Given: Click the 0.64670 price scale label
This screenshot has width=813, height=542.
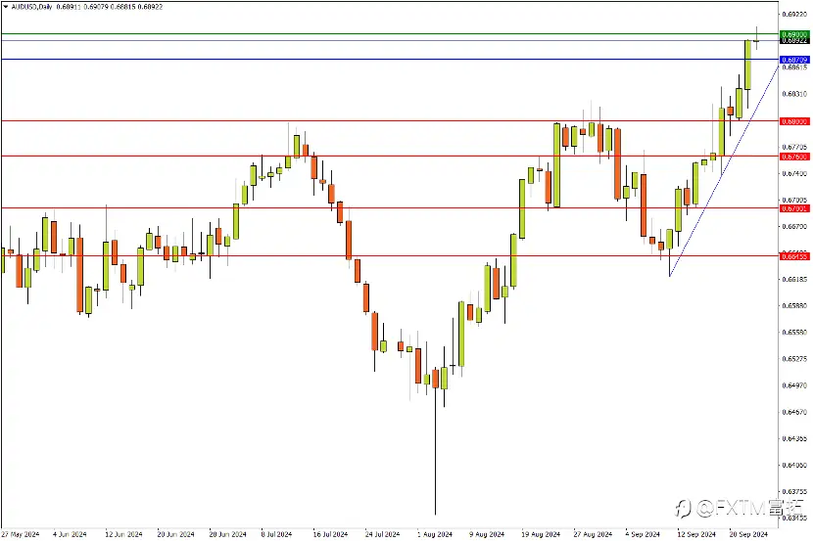Looking at the screenshot, I should point(794,412).
